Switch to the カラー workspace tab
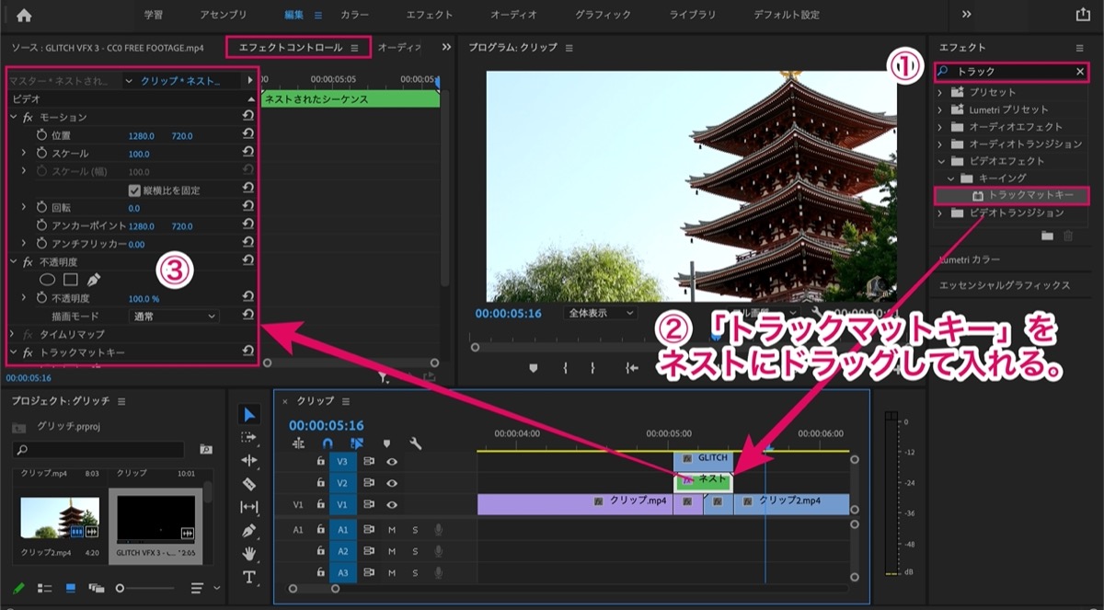Screen dimensions: 1104x610 [x=355, y=15]
